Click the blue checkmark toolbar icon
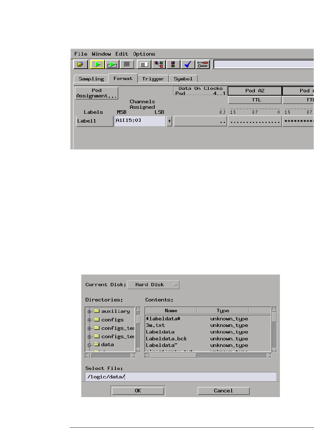314x428 pixels. click(x=188, y=64)
